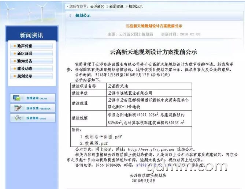Click the investment guide tools icon
The width and height of the screenshot is (245, 189).
tap(17, 118)
